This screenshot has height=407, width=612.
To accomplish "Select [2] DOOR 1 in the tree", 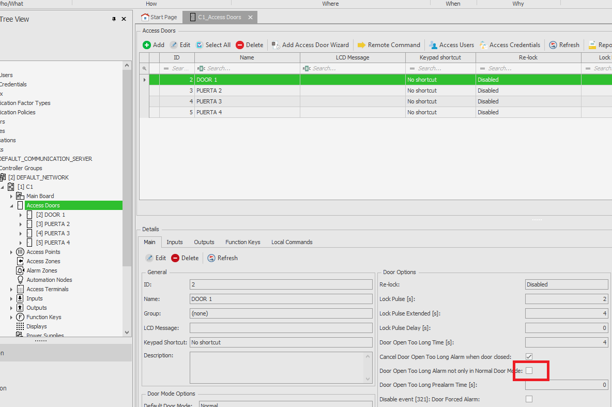I will (50, 215).
